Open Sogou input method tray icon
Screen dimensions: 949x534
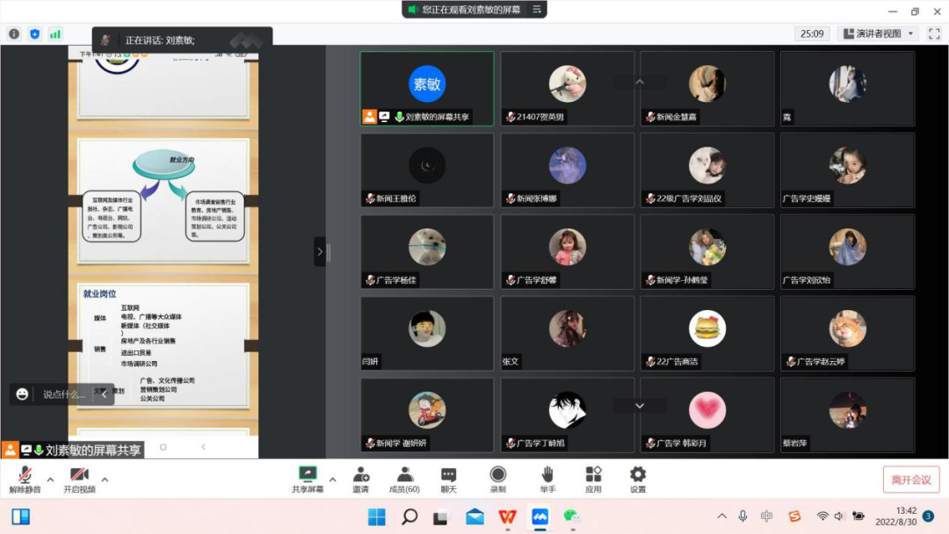pyautogui.click(x=794, y=516)
